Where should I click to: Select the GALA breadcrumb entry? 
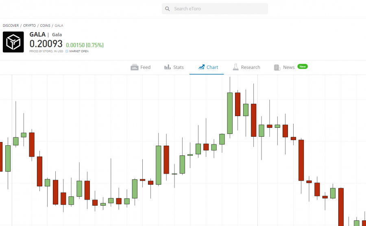(x=59, y=26)
